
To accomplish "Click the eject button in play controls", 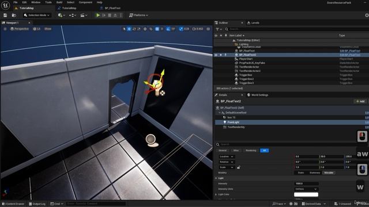I will click(115, 16).
